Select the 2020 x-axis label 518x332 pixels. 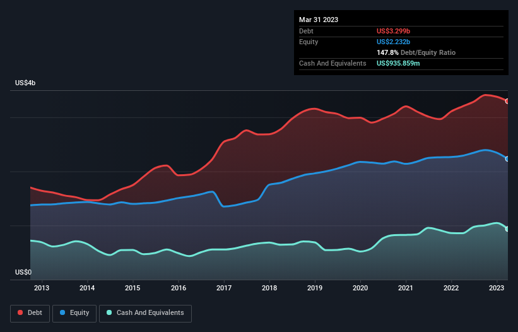coord(360,288)
